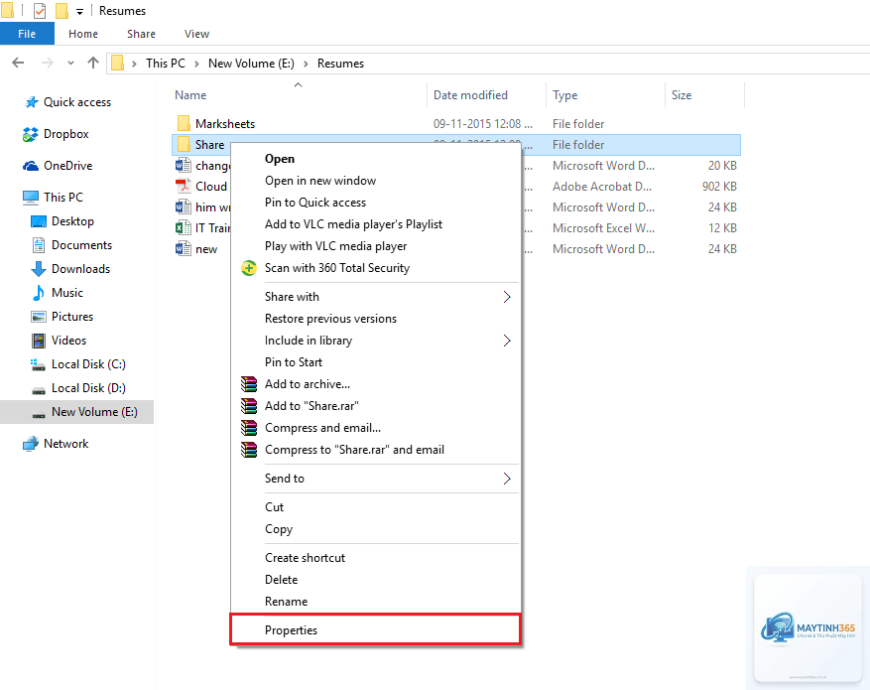Click the WinRAR icon beside Add to archive

click(249, 384)
